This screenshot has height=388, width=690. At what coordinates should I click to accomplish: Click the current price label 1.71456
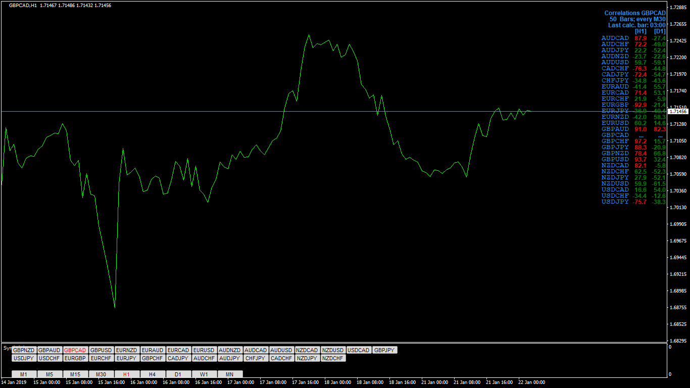pos(678,111)
